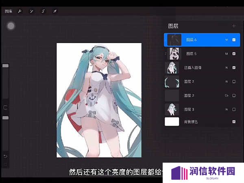Open the N blend mode of 图层 2

coord(227,82)
